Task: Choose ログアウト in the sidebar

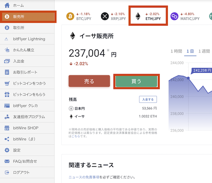Action: coord(27,172)
